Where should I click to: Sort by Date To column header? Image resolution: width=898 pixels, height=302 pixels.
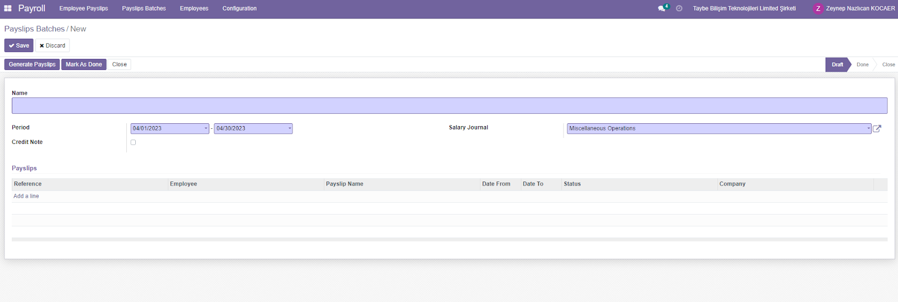click(x=541, y=184)
